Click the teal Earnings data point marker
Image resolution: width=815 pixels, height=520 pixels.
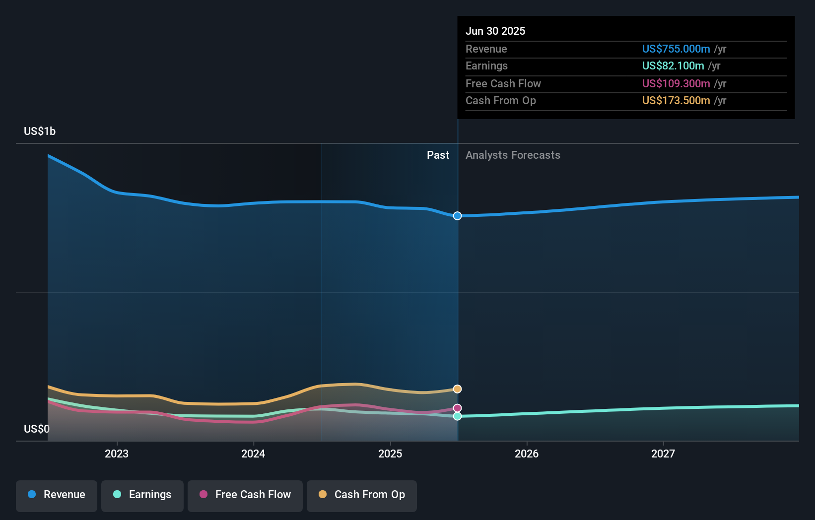click(x=457, y=416)
